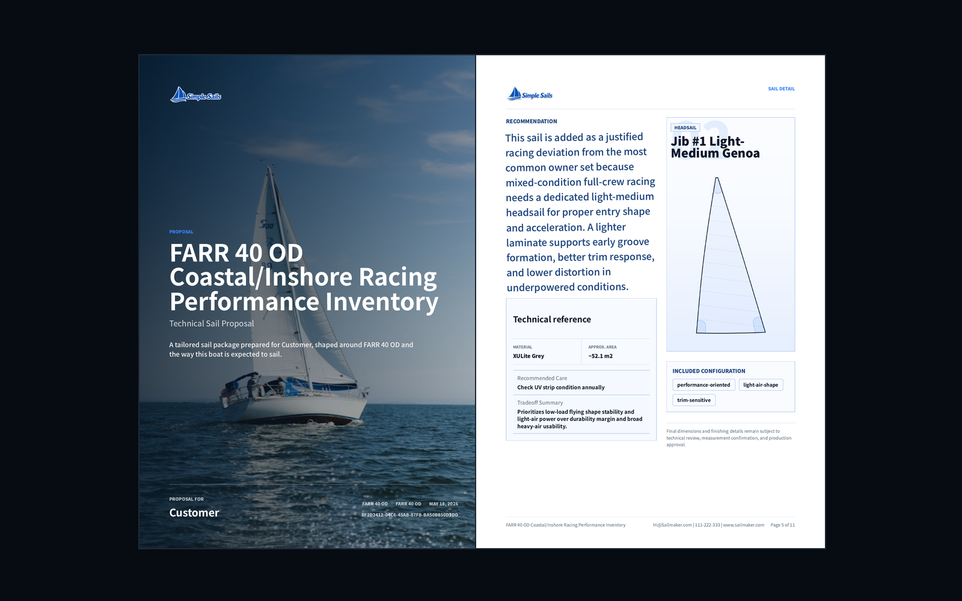Screen dimensions: 962x601
Task: Click the recommendation paragraph starting 'This sail is added'
Action: 580,212
